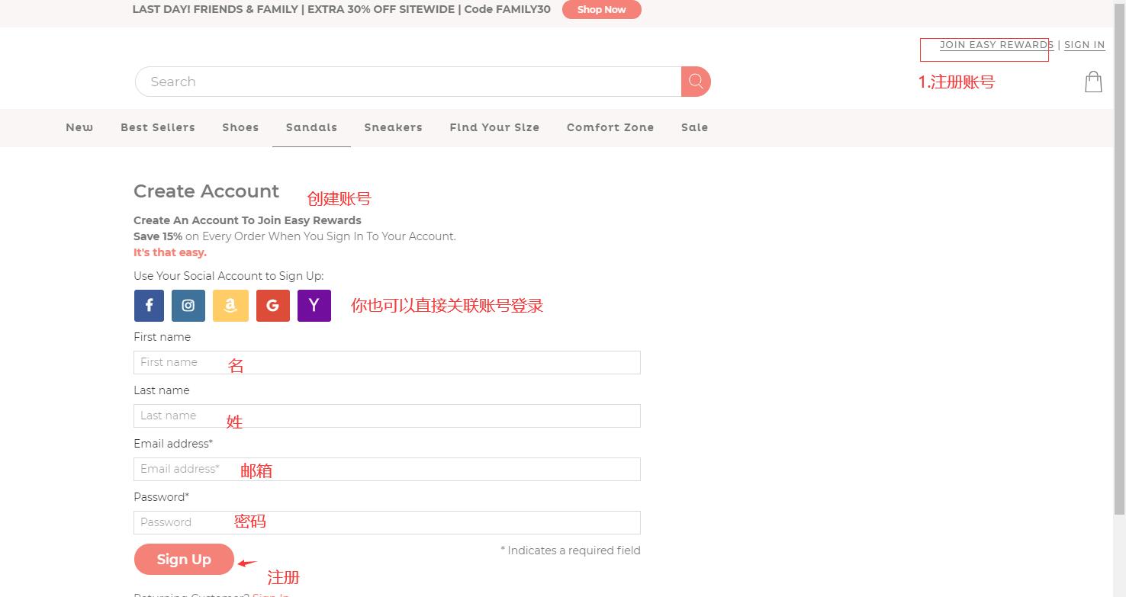Viewport: 1126px width, 597px height.
Task: Select the Google sign-up icon
Action: click(x=272, y=306)
